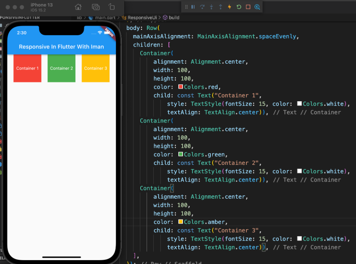The width and height of the screenshot is (356, 264).
Task: Click the white swatch on Container 3 style line
Action: [299, 238]
